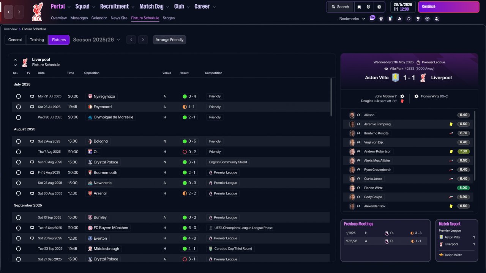Select the Newcastle fixture radio button

click(x=18, y=183)
